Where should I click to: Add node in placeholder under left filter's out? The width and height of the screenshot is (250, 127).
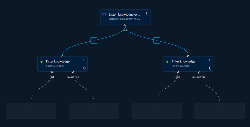click(31, 111)
